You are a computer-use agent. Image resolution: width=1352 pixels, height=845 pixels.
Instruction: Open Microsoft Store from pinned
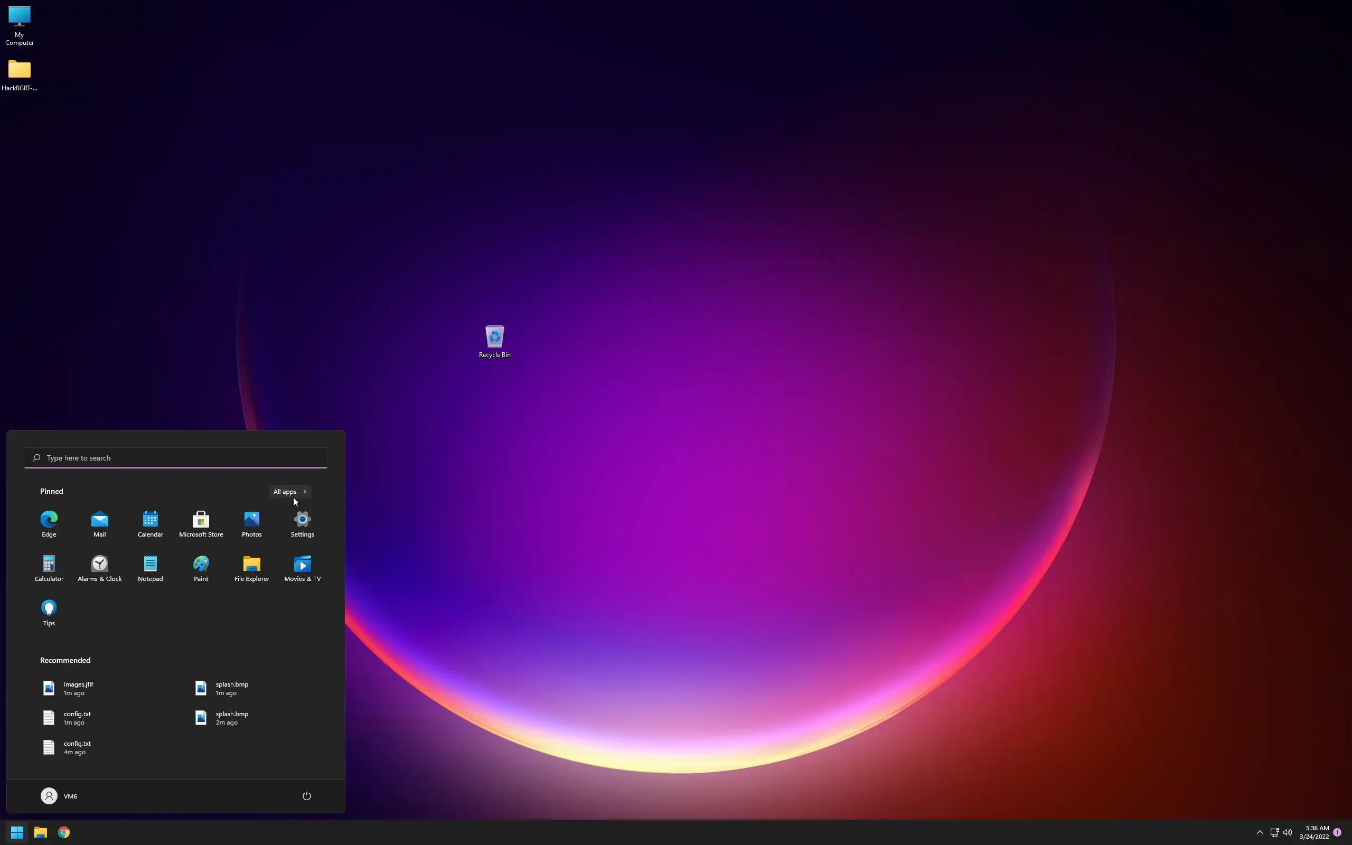click(x=201, y=524)
